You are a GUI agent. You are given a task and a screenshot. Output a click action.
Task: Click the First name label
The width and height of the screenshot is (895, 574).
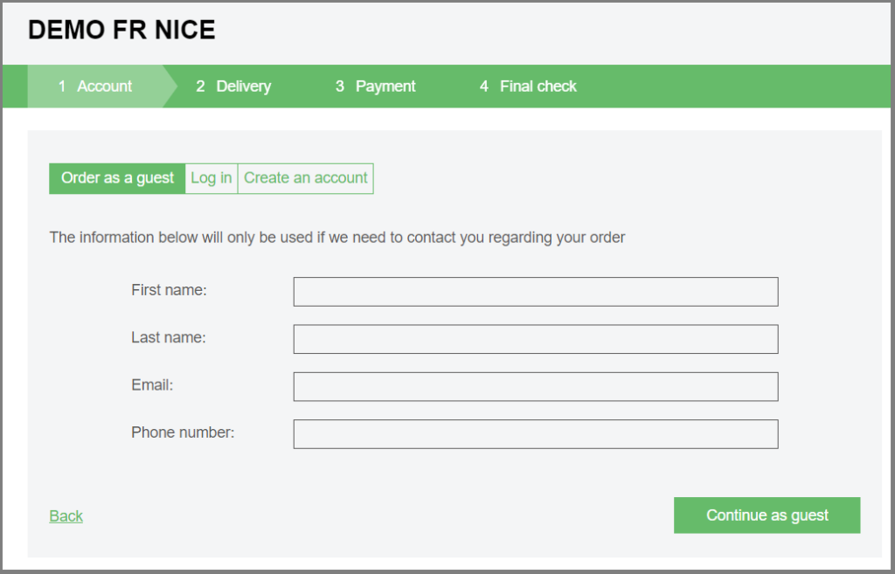pyautogui.click(x=169, y=290)
